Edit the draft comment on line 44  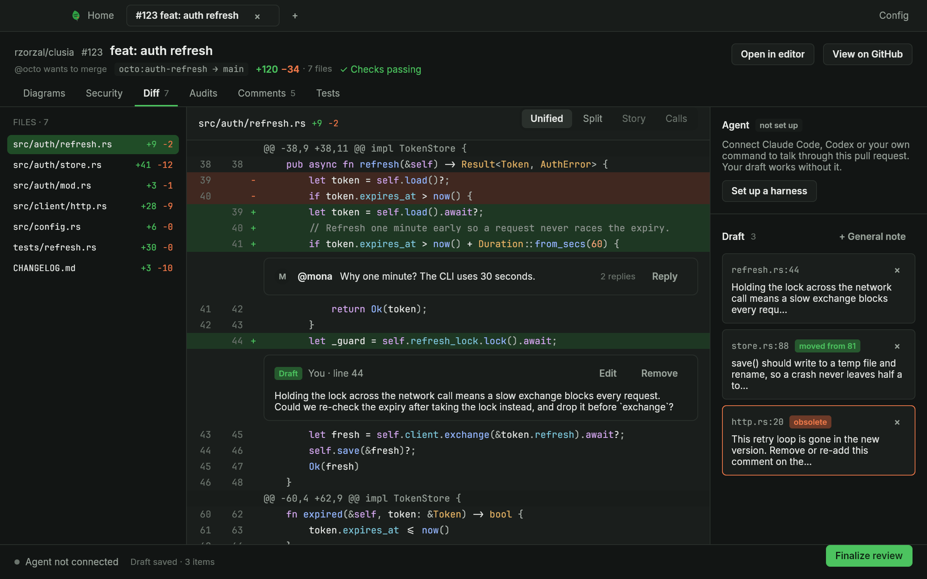608,373
